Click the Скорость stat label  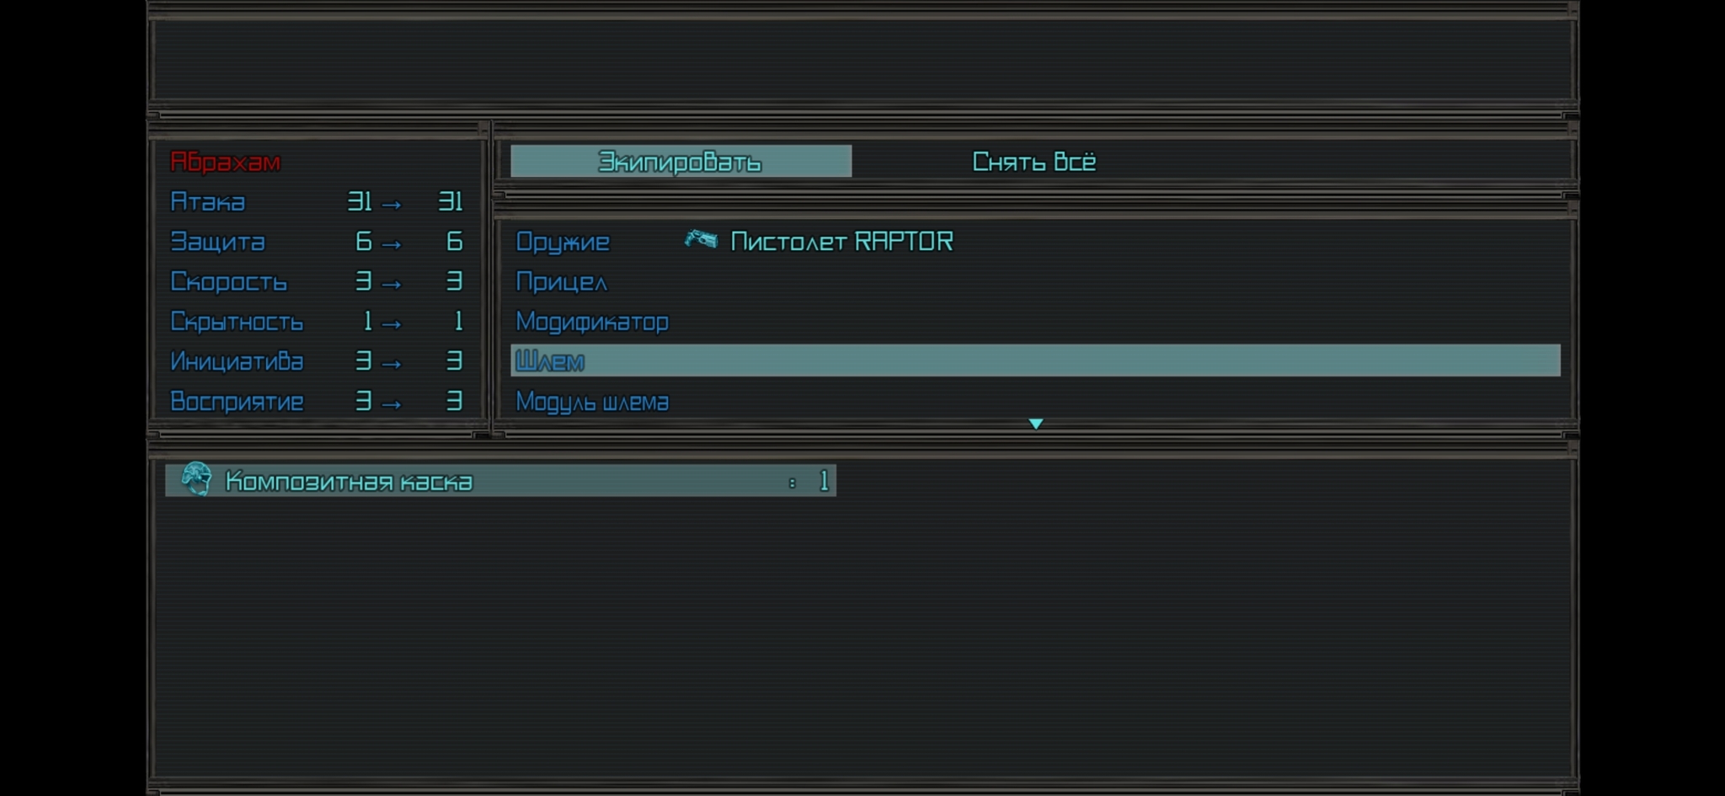click(228, 282)
